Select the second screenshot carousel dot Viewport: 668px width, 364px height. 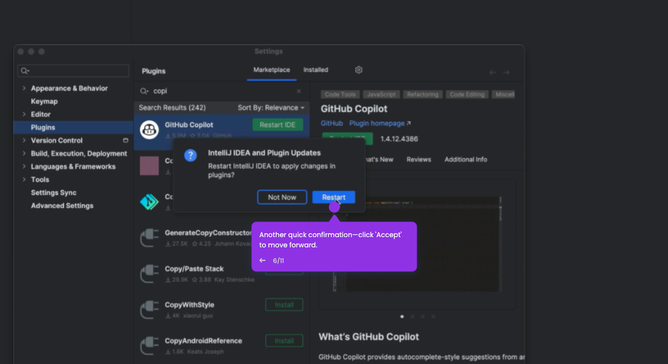(412, 316)
